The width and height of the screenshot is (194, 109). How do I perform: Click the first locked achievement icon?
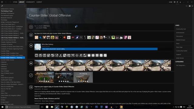tap(36, 55)
